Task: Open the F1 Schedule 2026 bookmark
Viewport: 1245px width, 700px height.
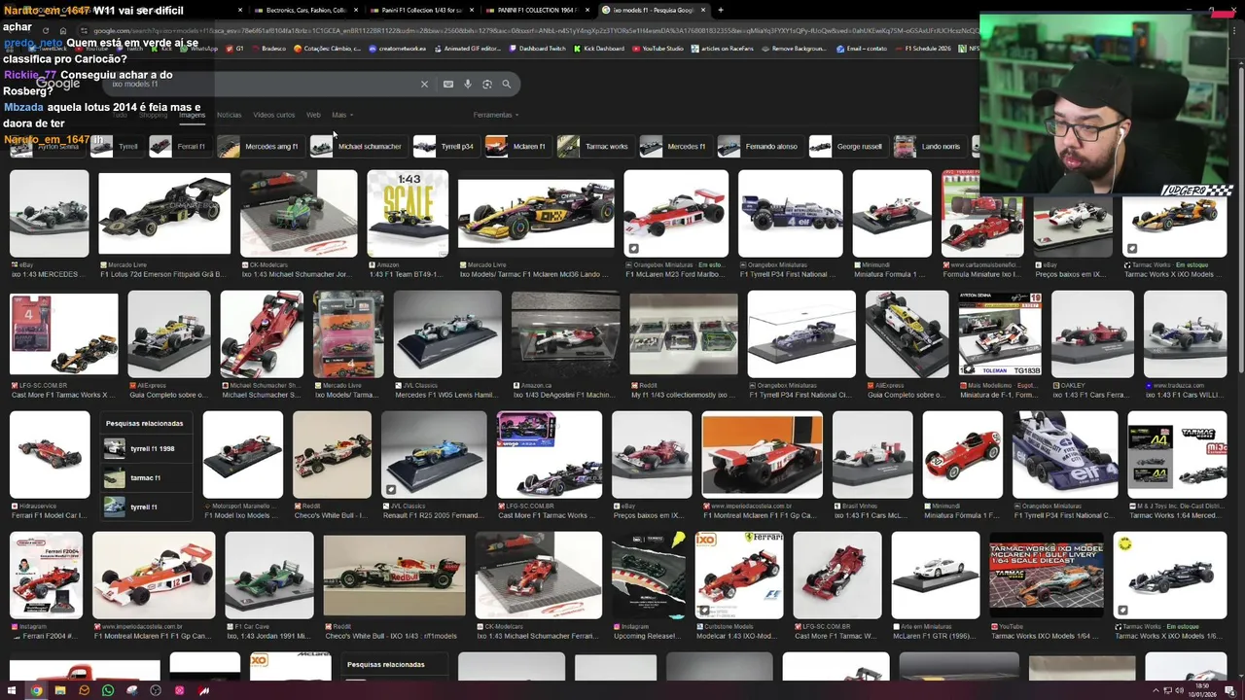Action: pyautogui.click(x=922, y=49)
